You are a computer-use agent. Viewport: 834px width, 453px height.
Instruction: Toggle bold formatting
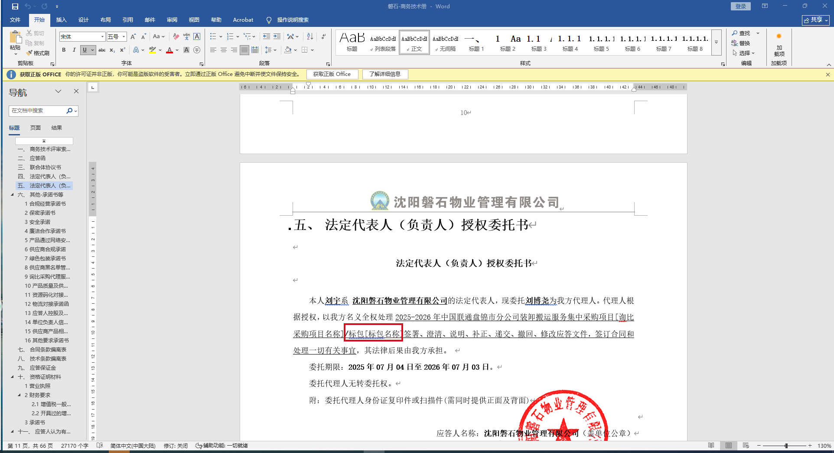tap(64, 50)
